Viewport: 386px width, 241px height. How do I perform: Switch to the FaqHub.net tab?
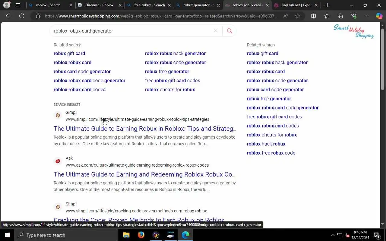pos(296,5)
